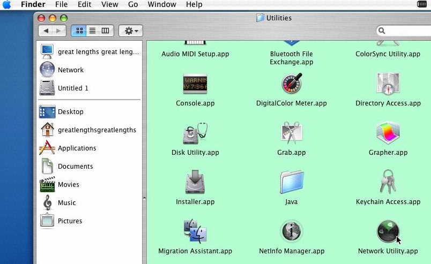
Task: Open the Window menu
Action: click(162, 4)
